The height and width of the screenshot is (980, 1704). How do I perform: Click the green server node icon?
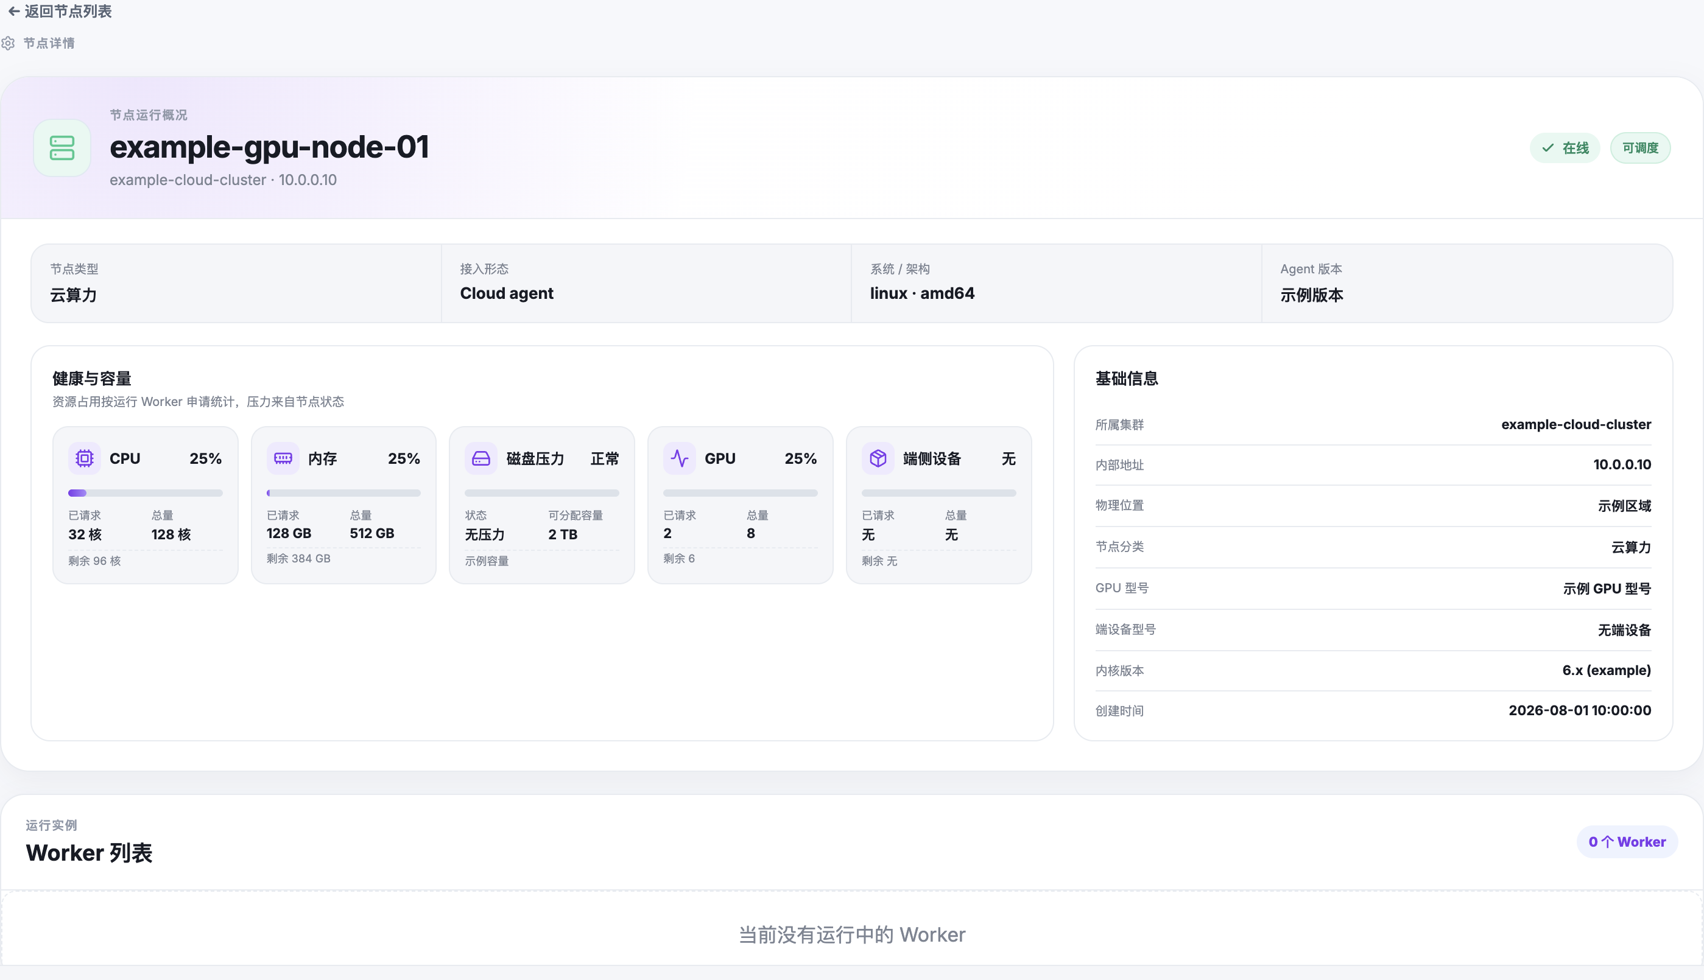click(62, 148)
